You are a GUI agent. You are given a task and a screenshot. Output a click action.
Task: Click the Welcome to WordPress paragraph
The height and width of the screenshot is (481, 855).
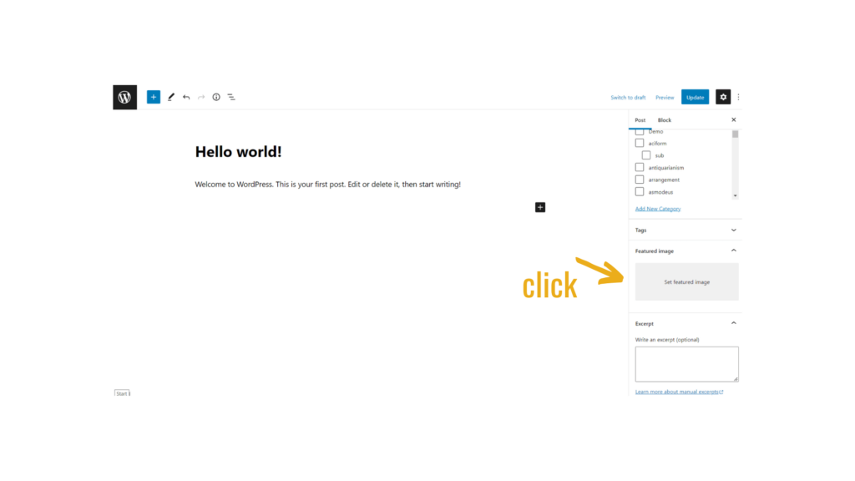[x=327, y=185]
